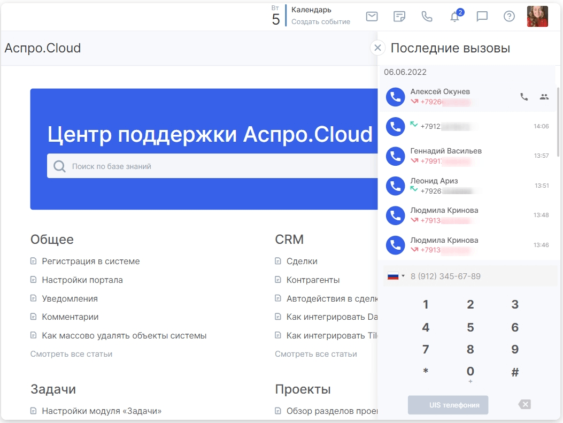Viewport: 563px width, 423px height.
Task: Add Алексей Окунев to contacts via the people icon
Action: 544,97
